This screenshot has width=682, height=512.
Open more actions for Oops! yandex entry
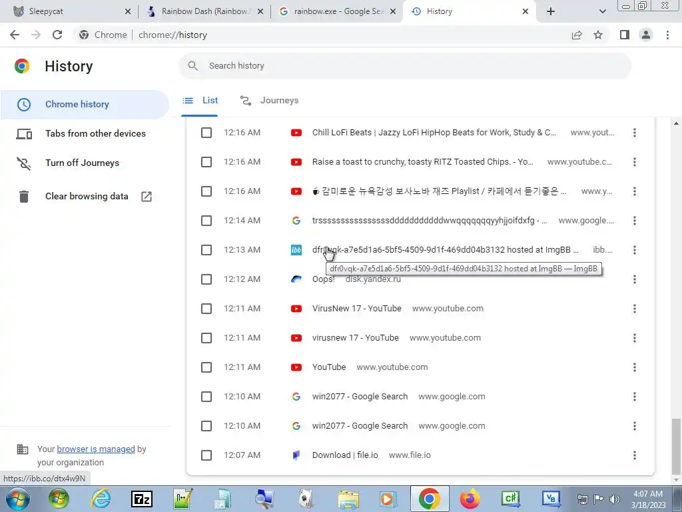(x=635, y=279)
